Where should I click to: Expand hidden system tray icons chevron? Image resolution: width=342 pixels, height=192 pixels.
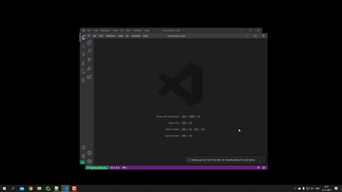coord(295,188)
